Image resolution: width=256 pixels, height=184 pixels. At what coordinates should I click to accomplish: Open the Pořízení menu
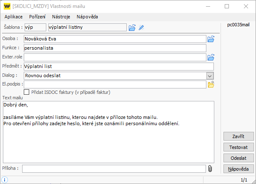pos(38,17)
